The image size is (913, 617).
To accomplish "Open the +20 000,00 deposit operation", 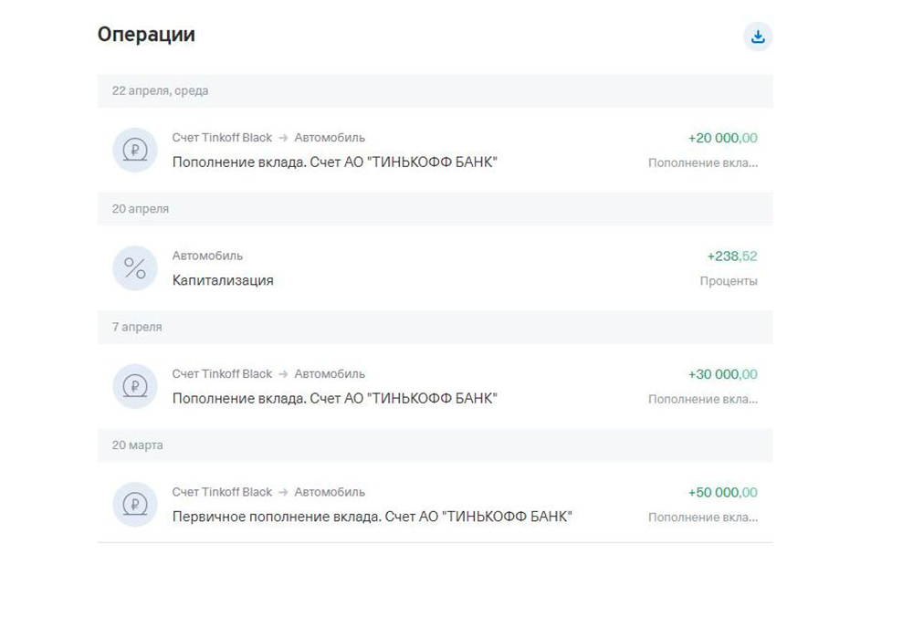I will pyautogui.click(x=435, y=151).
